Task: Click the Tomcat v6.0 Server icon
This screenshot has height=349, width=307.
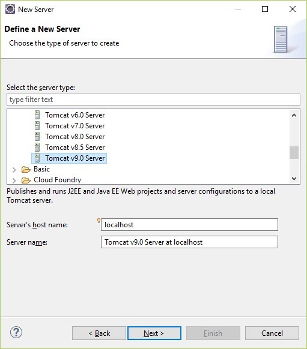Action: (37, 115)
